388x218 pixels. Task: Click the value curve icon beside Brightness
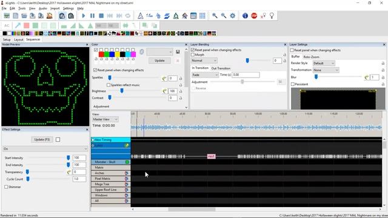[x=164, y=91]
